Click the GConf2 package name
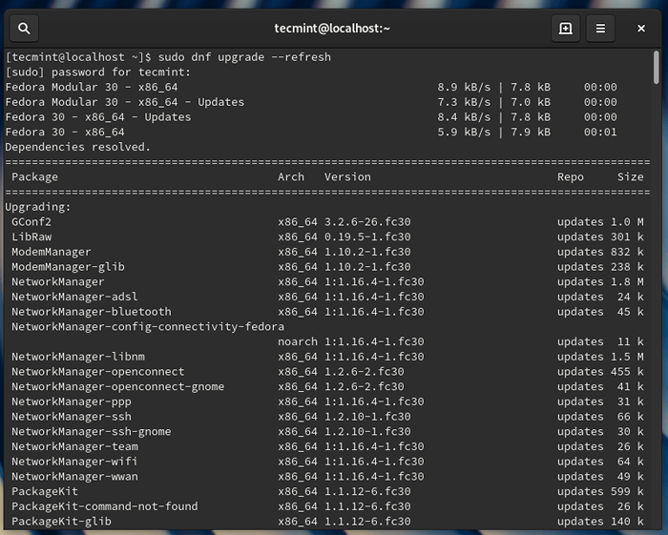This screenshot has height=535, width=668. click(x=31, y=222)
